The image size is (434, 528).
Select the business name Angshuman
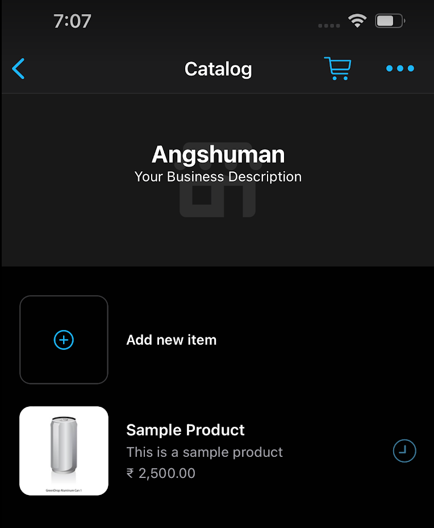pyautogui.click(x=218, y=154)
